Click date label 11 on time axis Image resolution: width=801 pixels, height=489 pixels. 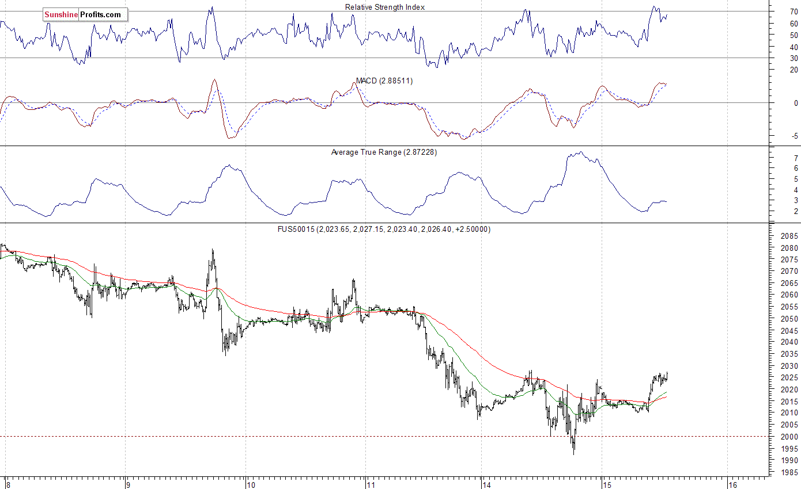coord(371,484)
